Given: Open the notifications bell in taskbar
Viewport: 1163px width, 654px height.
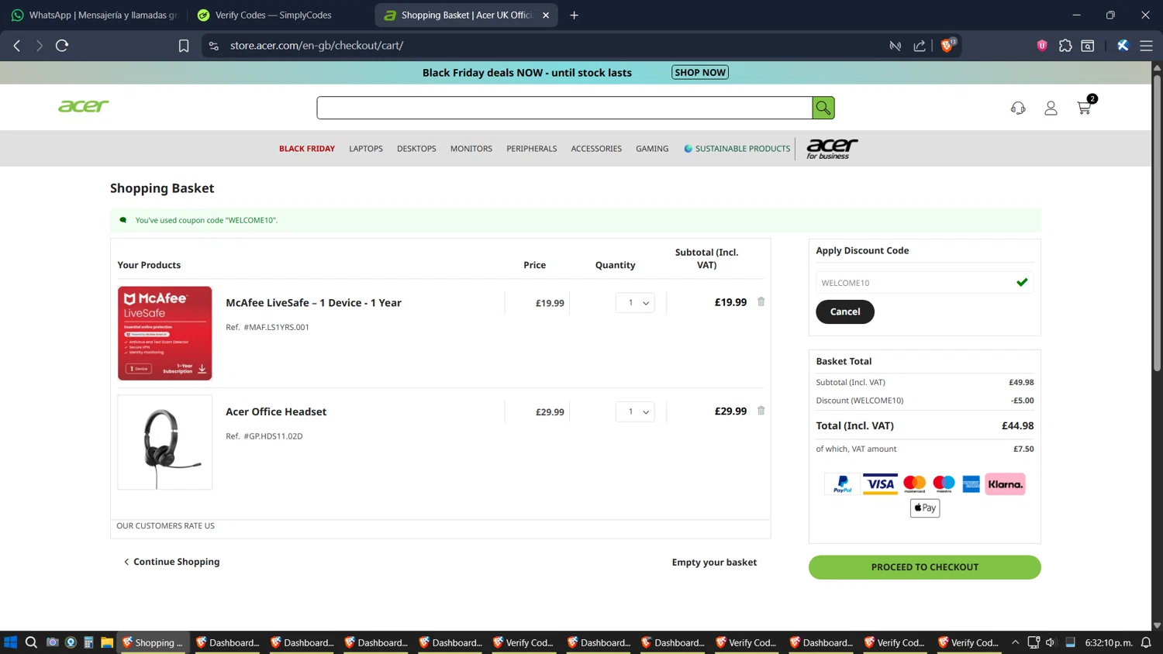Looking at the screenshot, I should [1146, 642].
